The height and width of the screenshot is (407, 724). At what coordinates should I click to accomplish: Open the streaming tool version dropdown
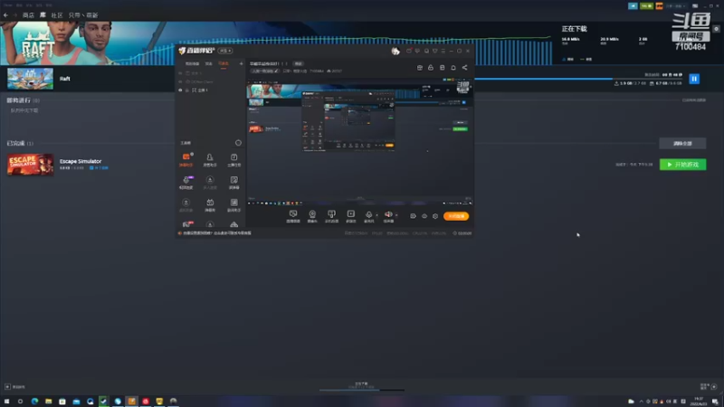(225, 51)
